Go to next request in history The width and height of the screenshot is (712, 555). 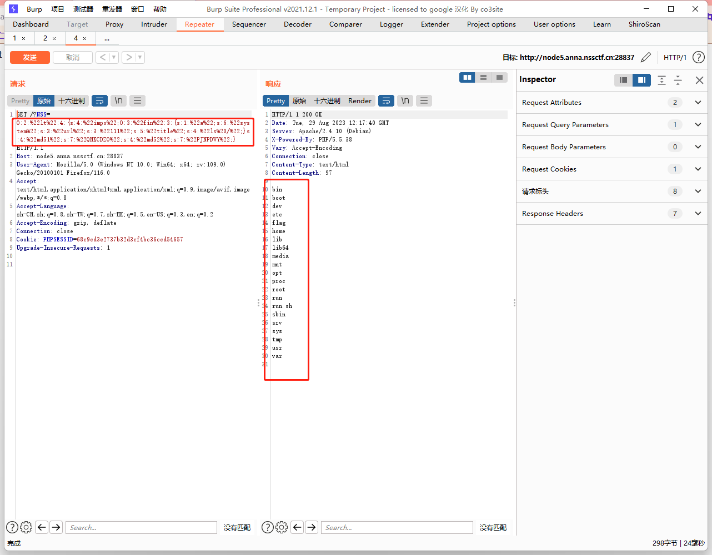129,57
